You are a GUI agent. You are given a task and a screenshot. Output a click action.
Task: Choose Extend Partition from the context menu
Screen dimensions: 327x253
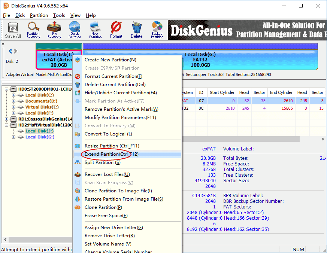click(x=112, y=154)
